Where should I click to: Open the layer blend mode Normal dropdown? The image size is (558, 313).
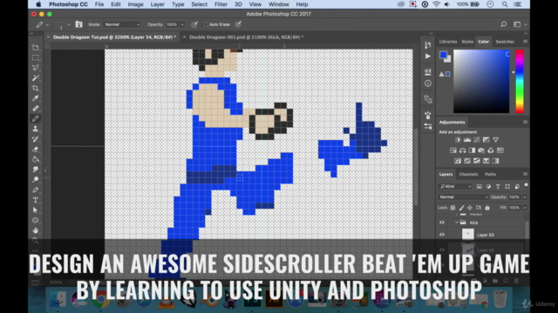pyautogui.click(x=463, y=197)
